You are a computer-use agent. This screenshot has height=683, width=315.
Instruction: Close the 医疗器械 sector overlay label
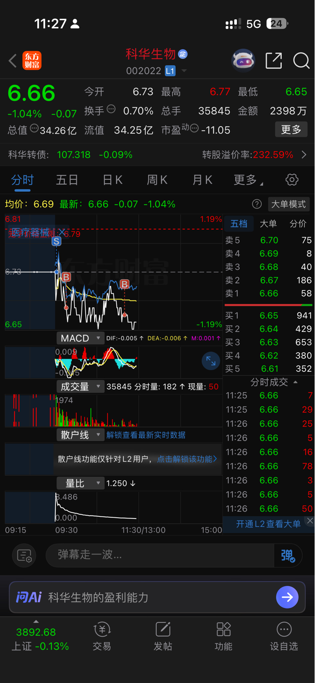pos(62,232)
